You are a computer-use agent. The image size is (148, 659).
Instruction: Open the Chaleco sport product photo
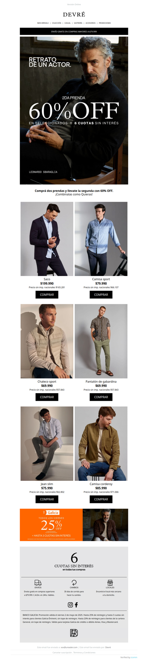(x=47, y=341)
